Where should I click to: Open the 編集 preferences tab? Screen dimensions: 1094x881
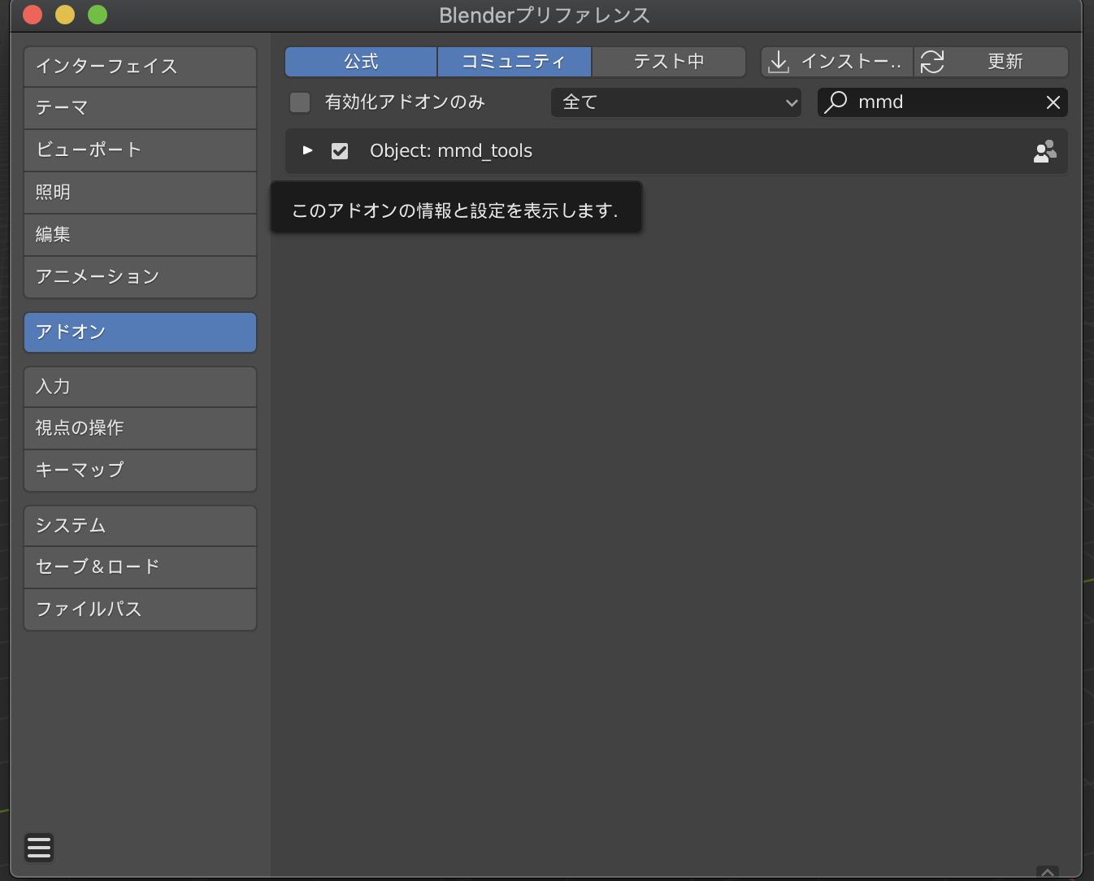141,235
